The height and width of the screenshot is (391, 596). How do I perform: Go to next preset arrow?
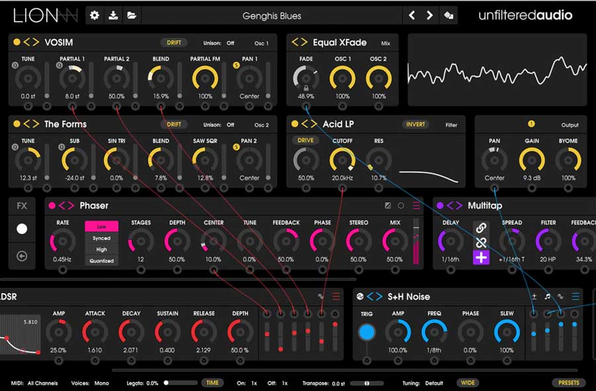[430, 16]
